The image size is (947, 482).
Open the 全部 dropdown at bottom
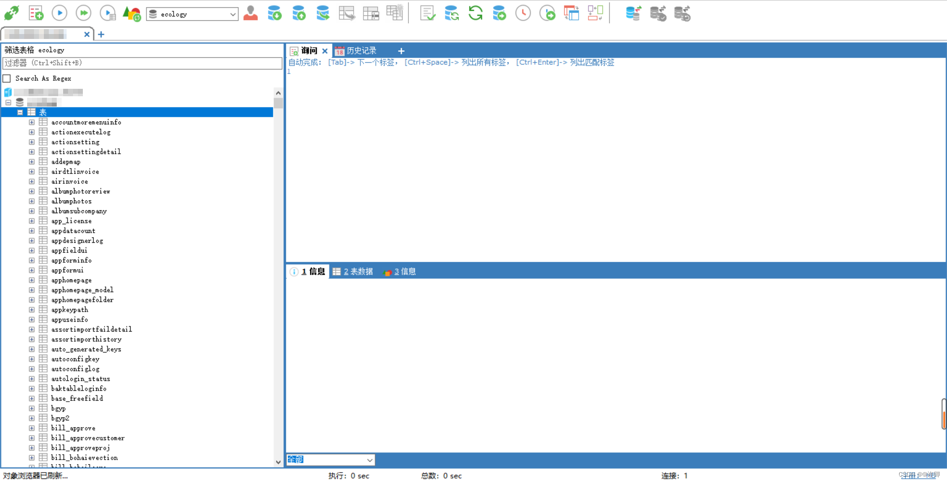[x=330, y=460]
